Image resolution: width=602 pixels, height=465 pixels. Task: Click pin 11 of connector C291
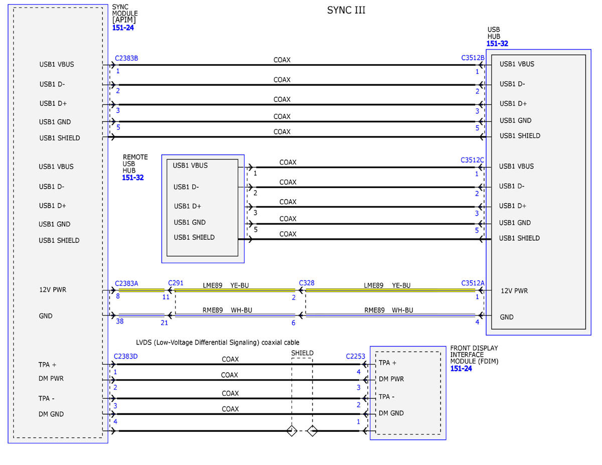(x=166, y=297)
